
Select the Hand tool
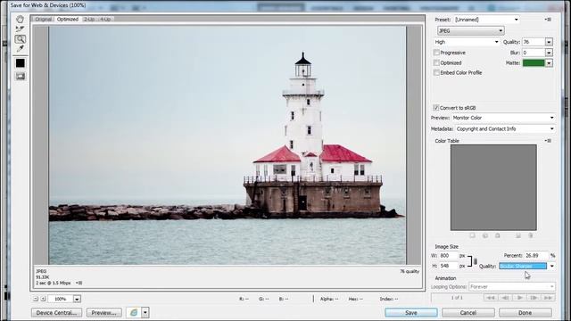pyautogui.click(x=20, y=19)
